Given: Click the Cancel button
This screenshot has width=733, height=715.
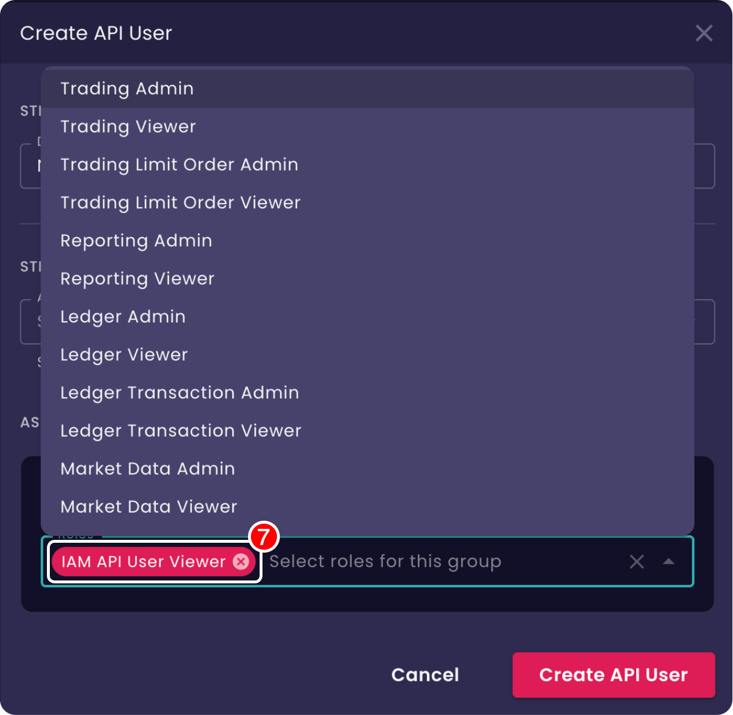Looking at the screenshot, I should (425, 674).
